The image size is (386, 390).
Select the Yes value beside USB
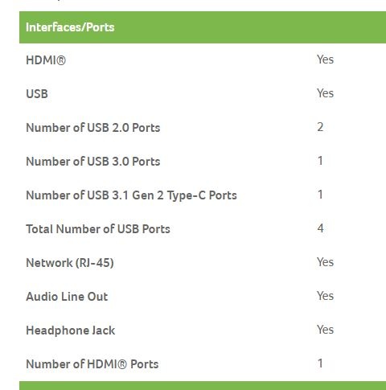pos(325,93)
